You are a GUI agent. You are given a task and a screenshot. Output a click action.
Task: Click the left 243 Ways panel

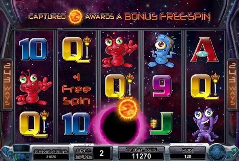pyautogui.click(x=7, y=85)
